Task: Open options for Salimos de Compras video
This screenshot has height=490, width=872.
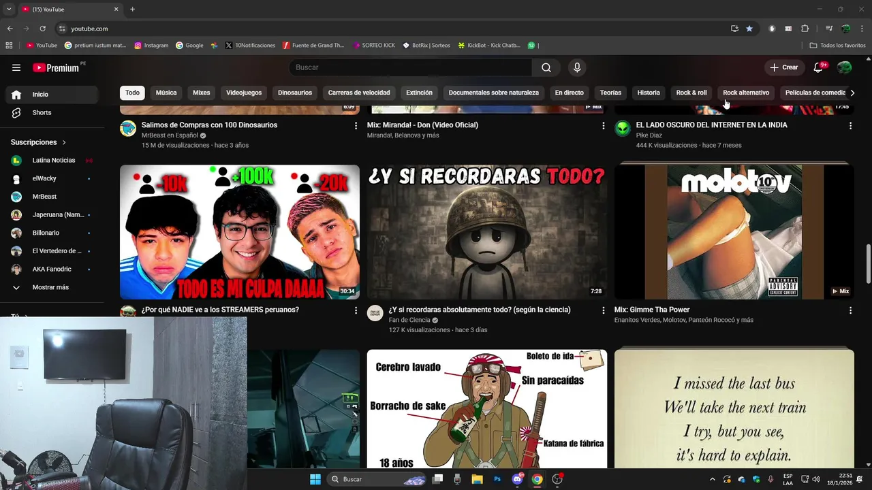Action: tap(356, 126)
